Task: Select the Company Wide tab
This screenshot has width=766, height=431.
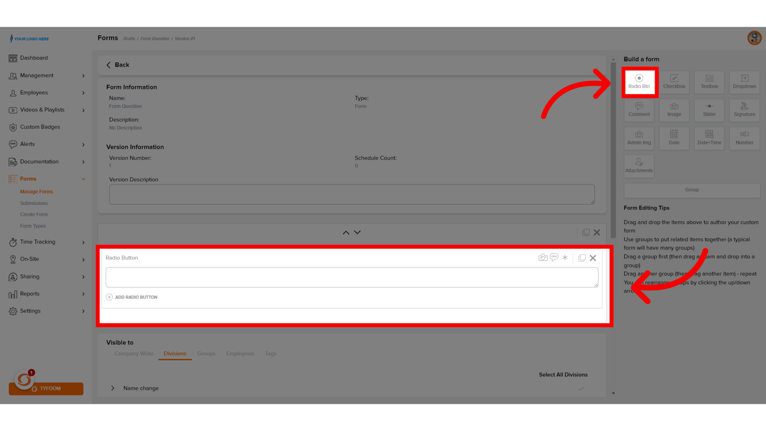Action: pyautogui.click(x=134, y=353)
